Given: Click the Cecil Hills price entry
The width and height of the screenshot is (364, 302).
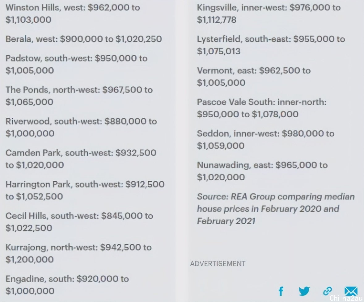Looking at the screenshot, I should coord(79,222).
